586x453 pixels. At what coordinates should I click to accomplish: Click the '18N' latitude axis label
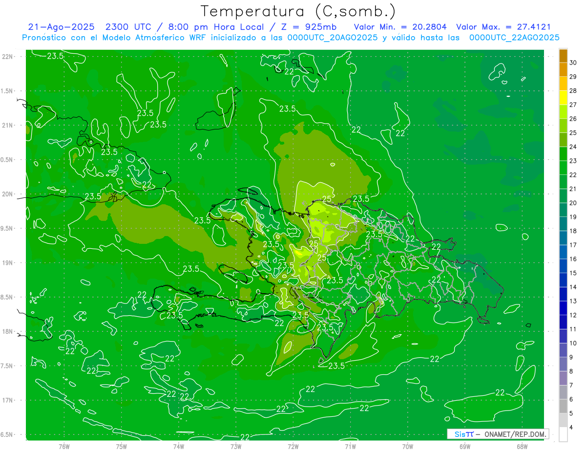click(x=8, y=331)
